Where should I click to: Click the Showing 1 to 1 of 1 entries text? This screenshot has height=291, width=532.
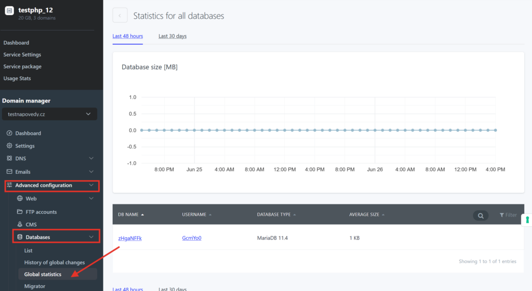coord(487,261)
